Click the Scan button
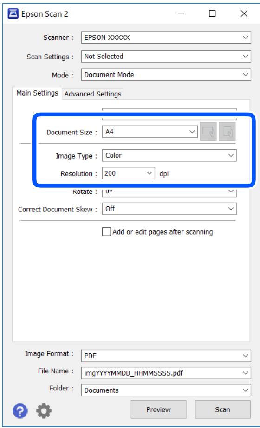 222,409
